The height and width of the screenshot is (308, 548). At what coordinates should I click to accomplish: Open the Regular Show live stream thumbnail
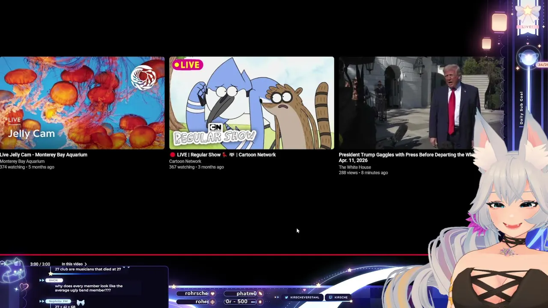point(251,103)
